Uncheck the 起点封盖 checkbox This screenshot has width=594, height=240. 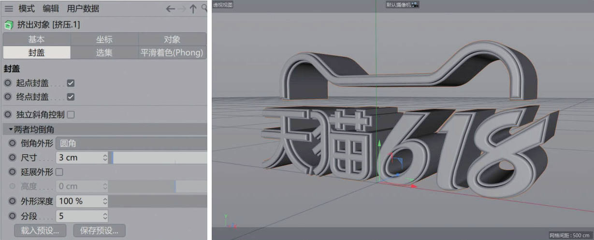(71, 83)
